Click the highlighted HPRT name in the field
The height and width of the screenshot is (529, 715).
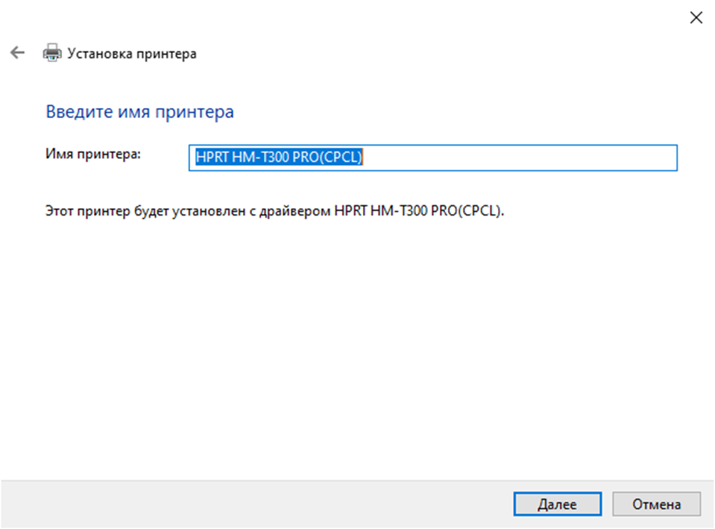coord(278,157)
